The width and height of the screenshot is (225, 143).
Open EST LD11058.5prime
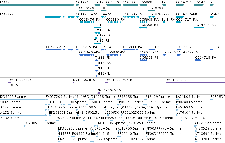point(103,97)
